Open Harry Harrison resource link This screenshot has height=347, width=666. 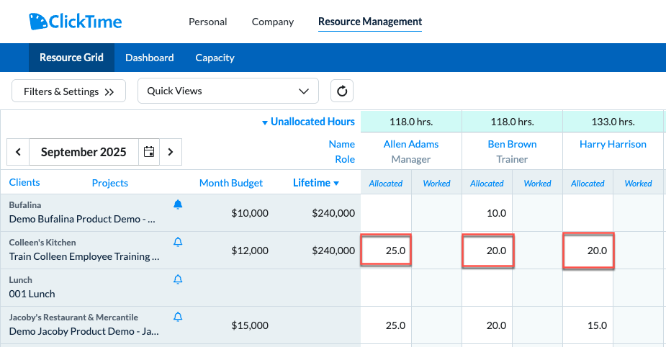(613, 145)
